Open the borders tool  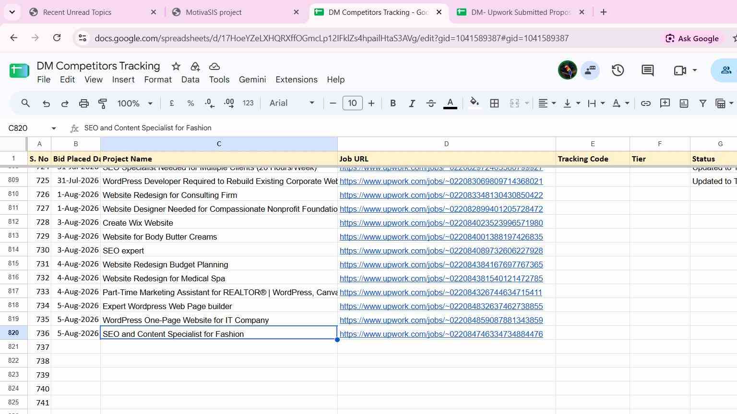click(x=494, y=103)
